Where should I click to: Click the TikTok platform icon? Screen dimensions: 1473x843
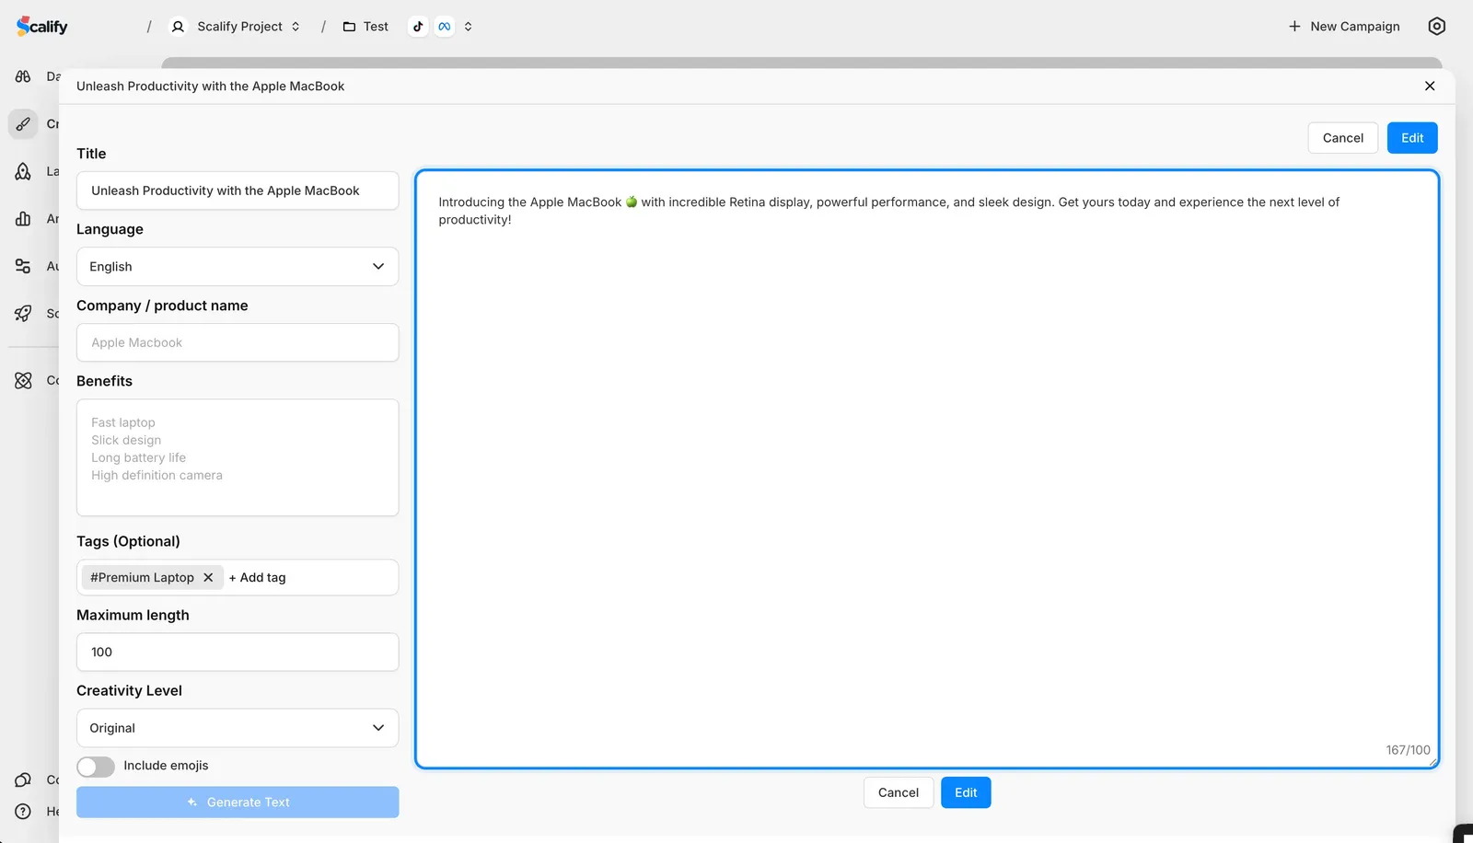coord(418,27)
